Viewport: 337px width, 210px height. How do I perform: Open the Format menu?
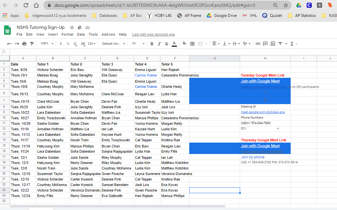tap(67, 34)
